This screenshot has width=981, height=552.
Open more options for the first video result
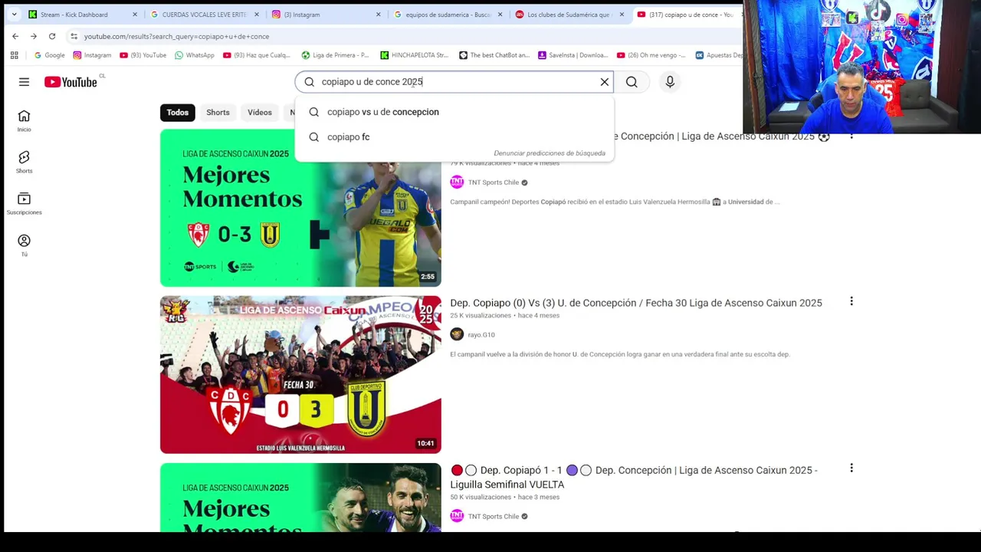click(851, 136)
